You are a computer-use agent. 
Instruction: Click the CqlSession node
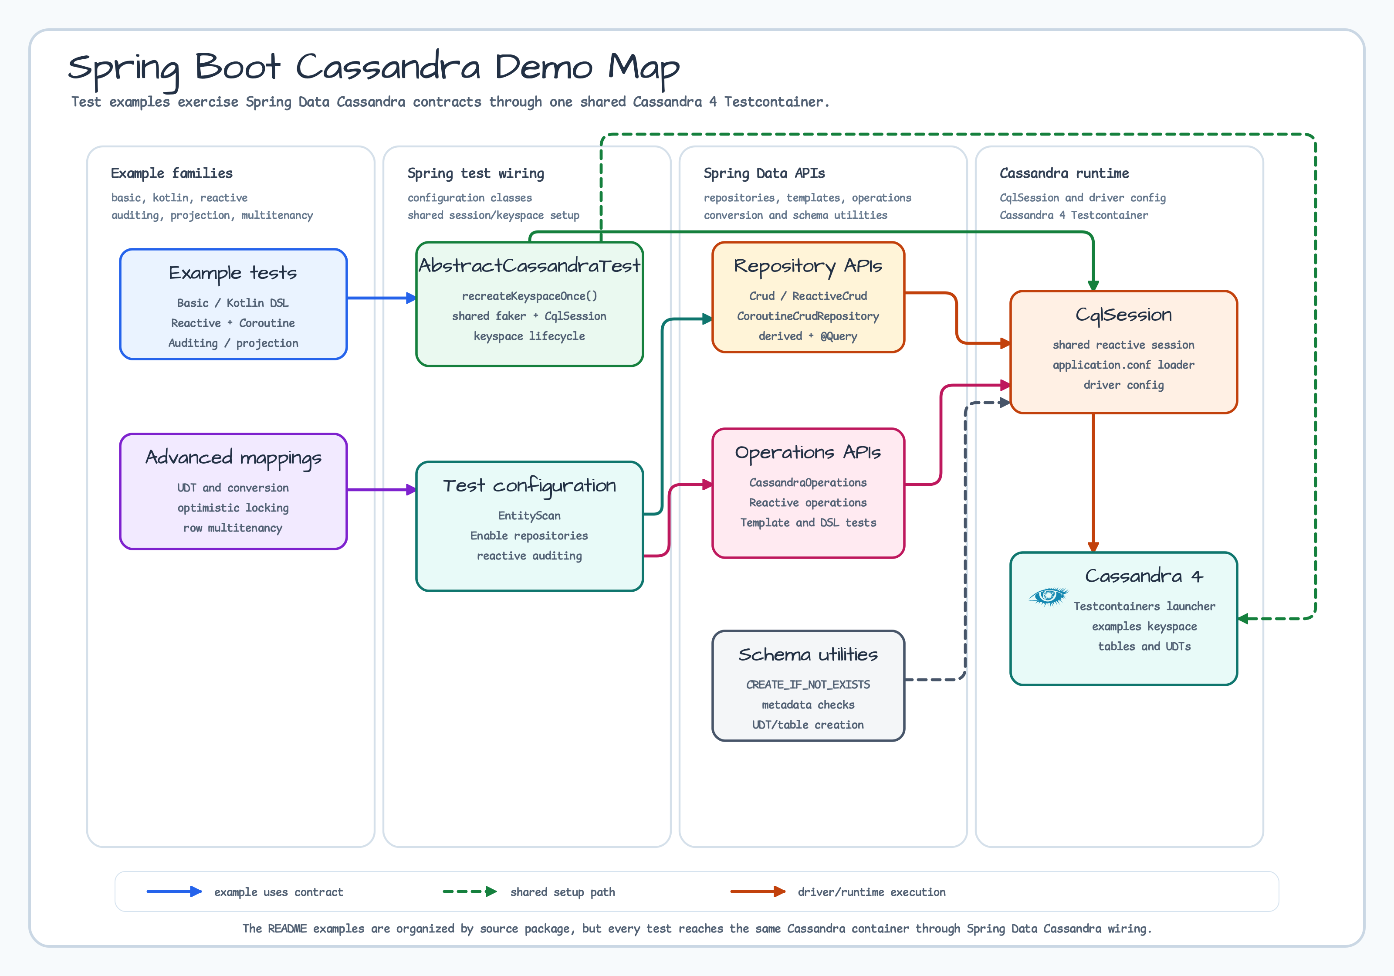click(1124, 352)
